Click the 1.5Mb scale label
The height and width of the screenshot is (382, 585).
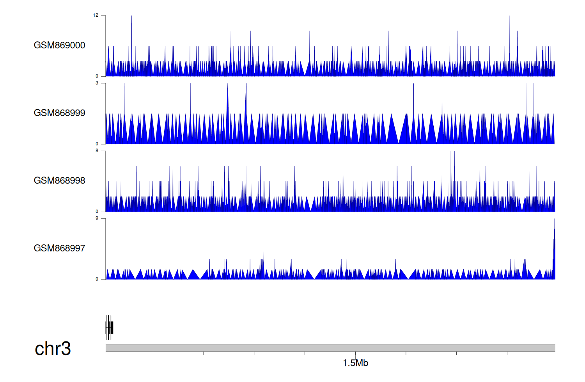coord(355,363)
